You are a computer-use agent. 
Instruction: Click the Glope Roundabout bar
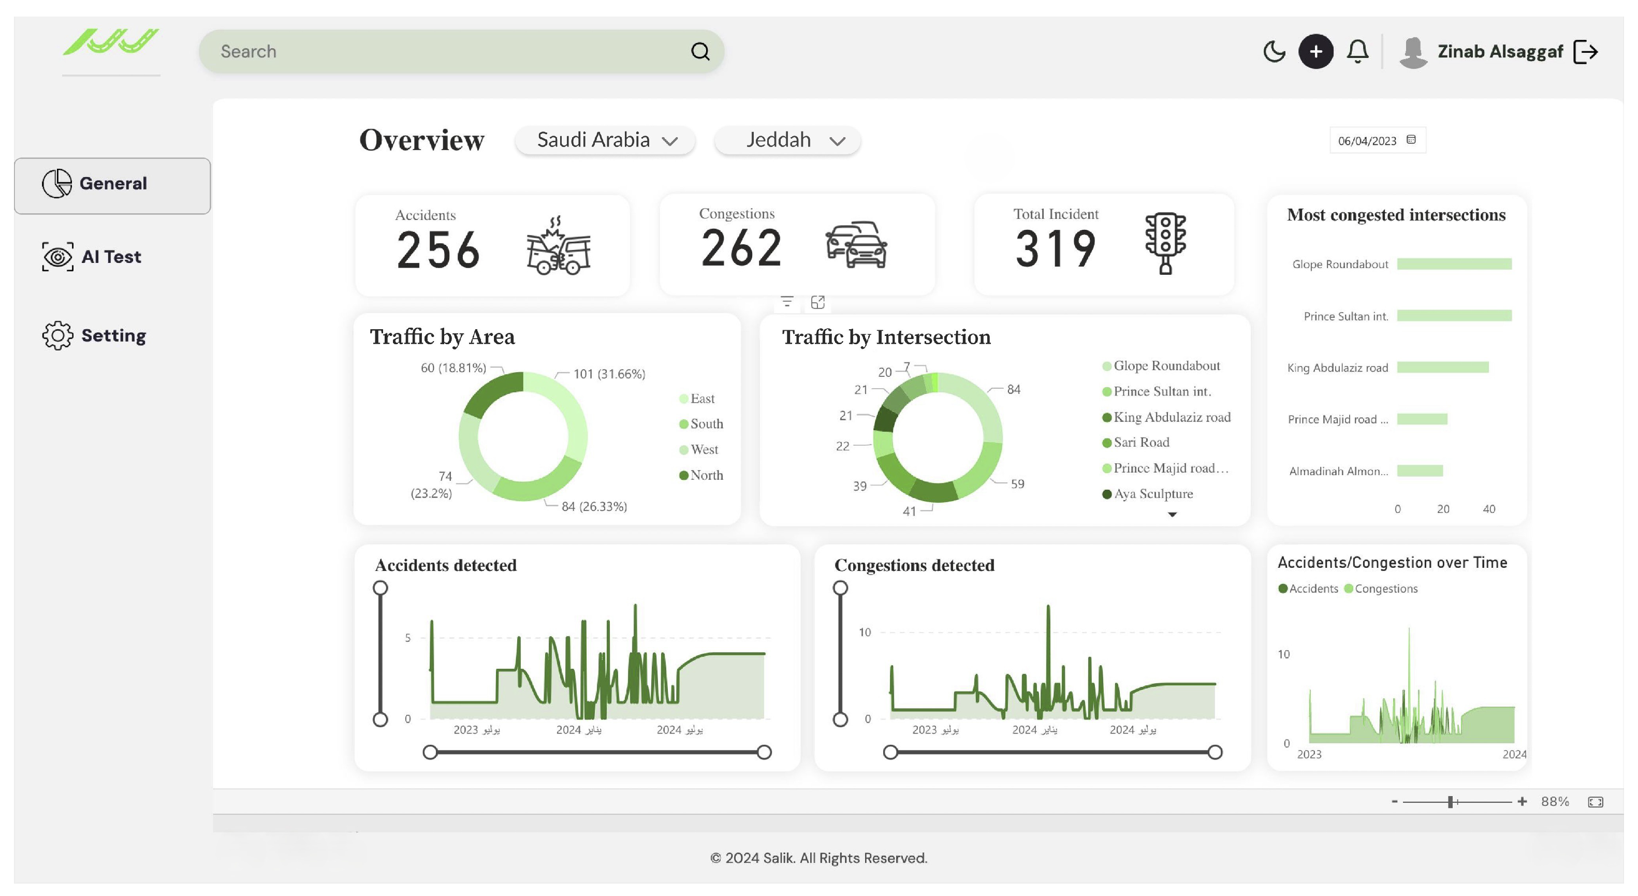(x=1454, y=264)
